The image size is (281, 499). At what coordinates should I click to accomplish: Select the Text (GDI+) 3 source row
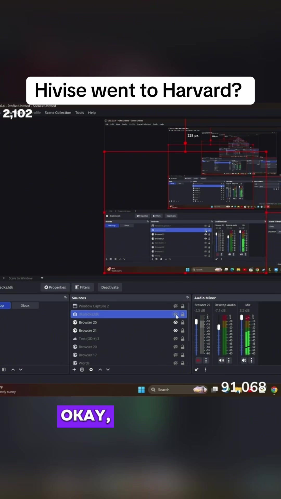(129, 339)
